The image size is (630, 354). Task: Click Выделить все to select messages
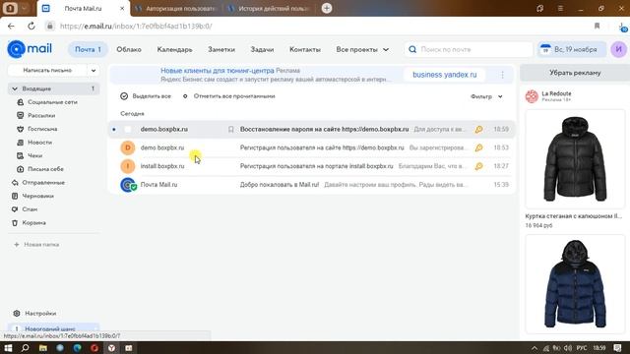146,96
